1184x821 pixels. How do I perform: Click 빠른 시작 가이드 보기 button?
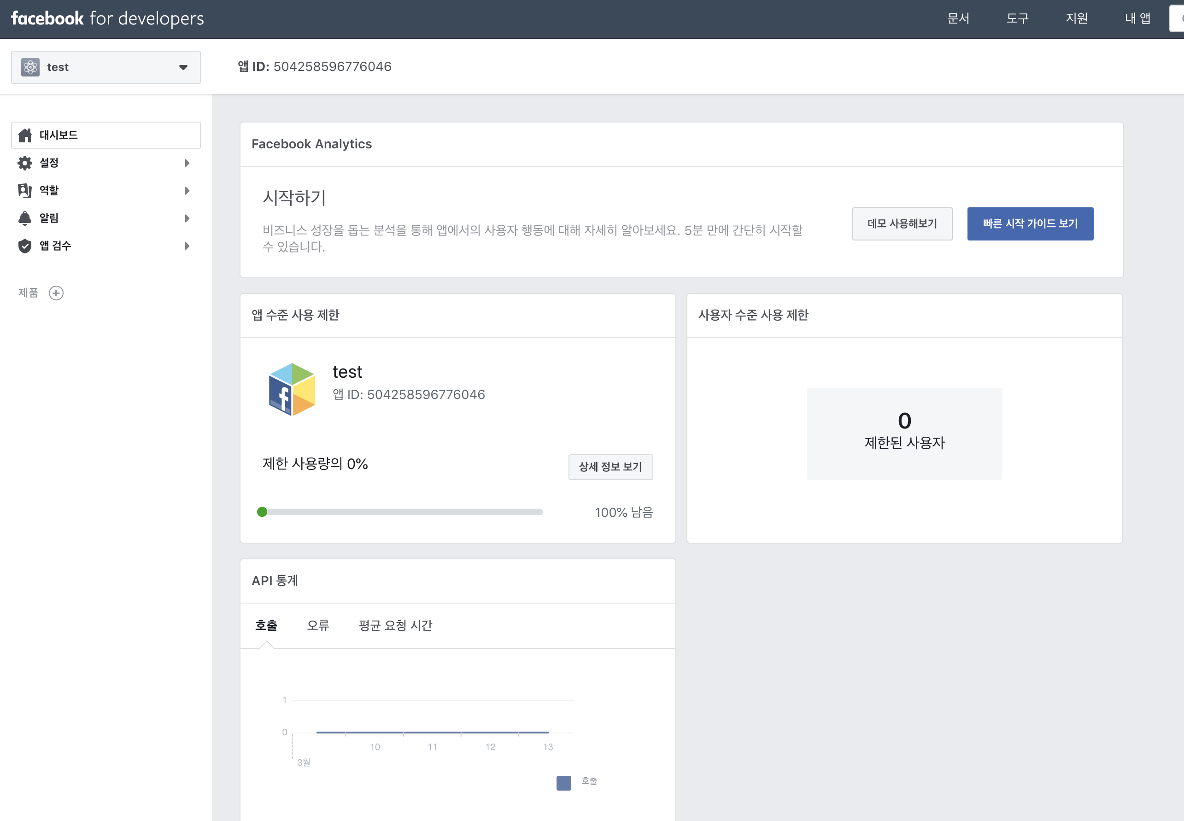[1030, 224]
